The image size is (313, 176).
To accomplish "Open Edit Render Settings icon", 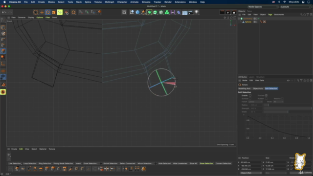I will point(234,12).
